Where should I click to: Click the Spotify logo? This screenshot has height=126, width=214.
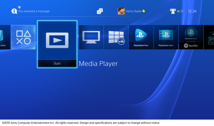click(191, 46)
